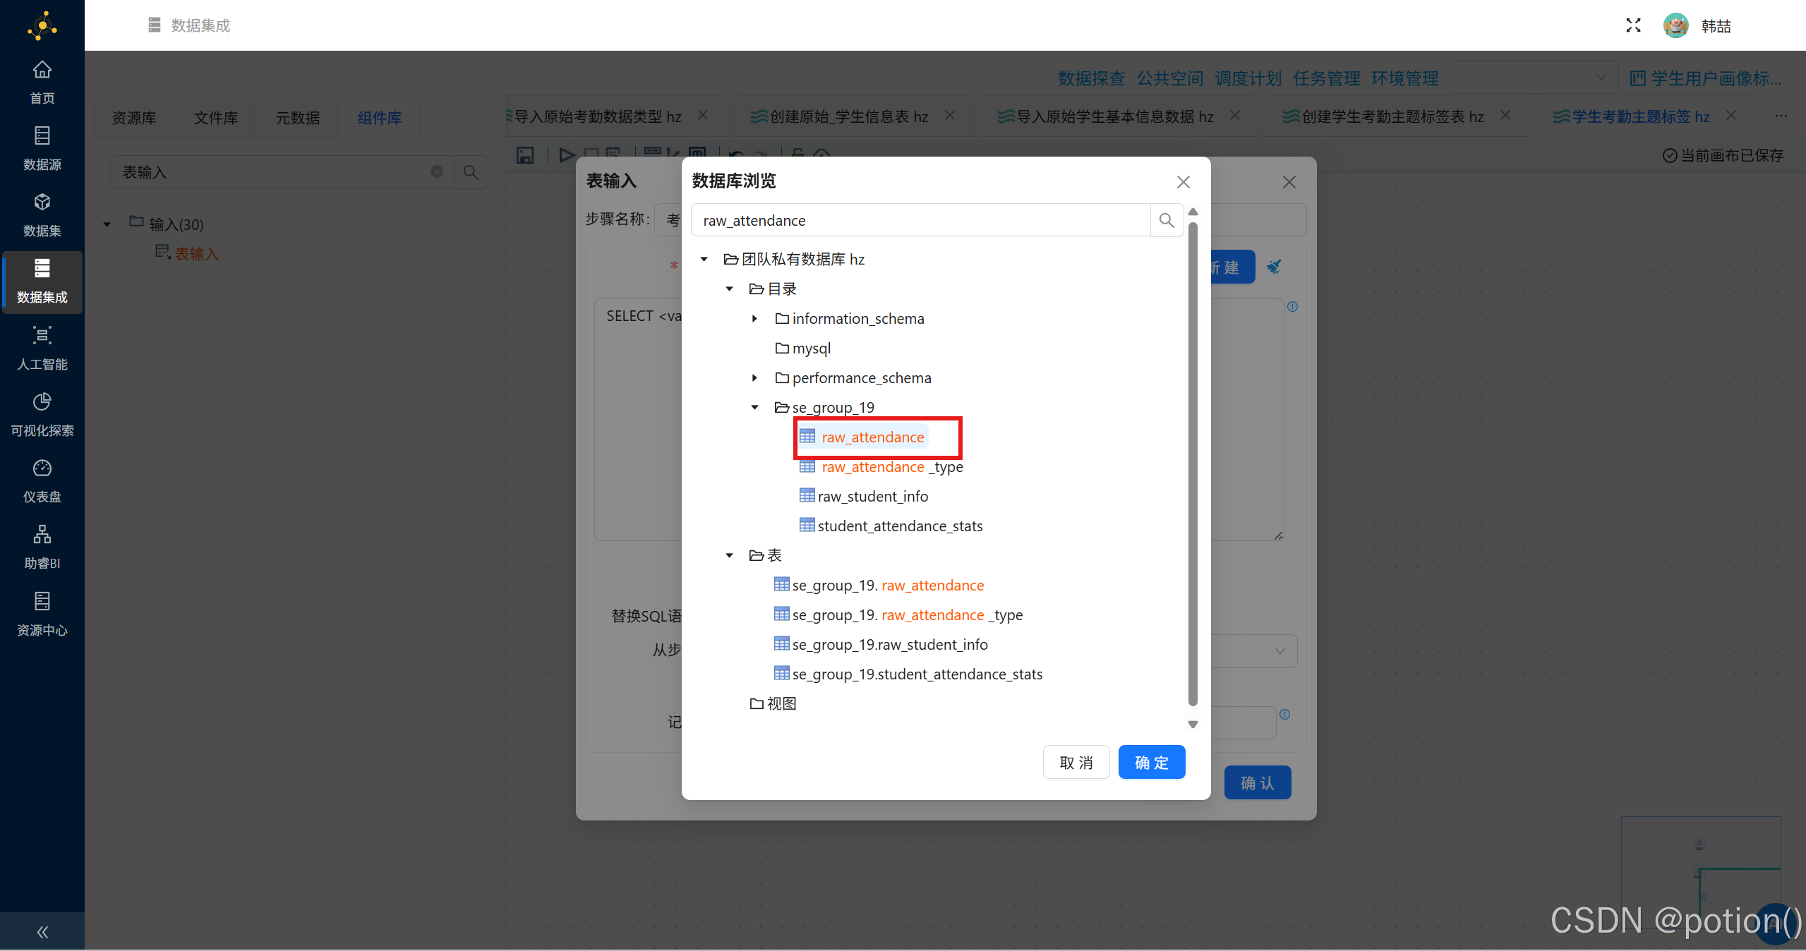The height and width of the screenshot is (951, 1806).
Task: Open the 公共空间 link
Action: coord(1170,78)
